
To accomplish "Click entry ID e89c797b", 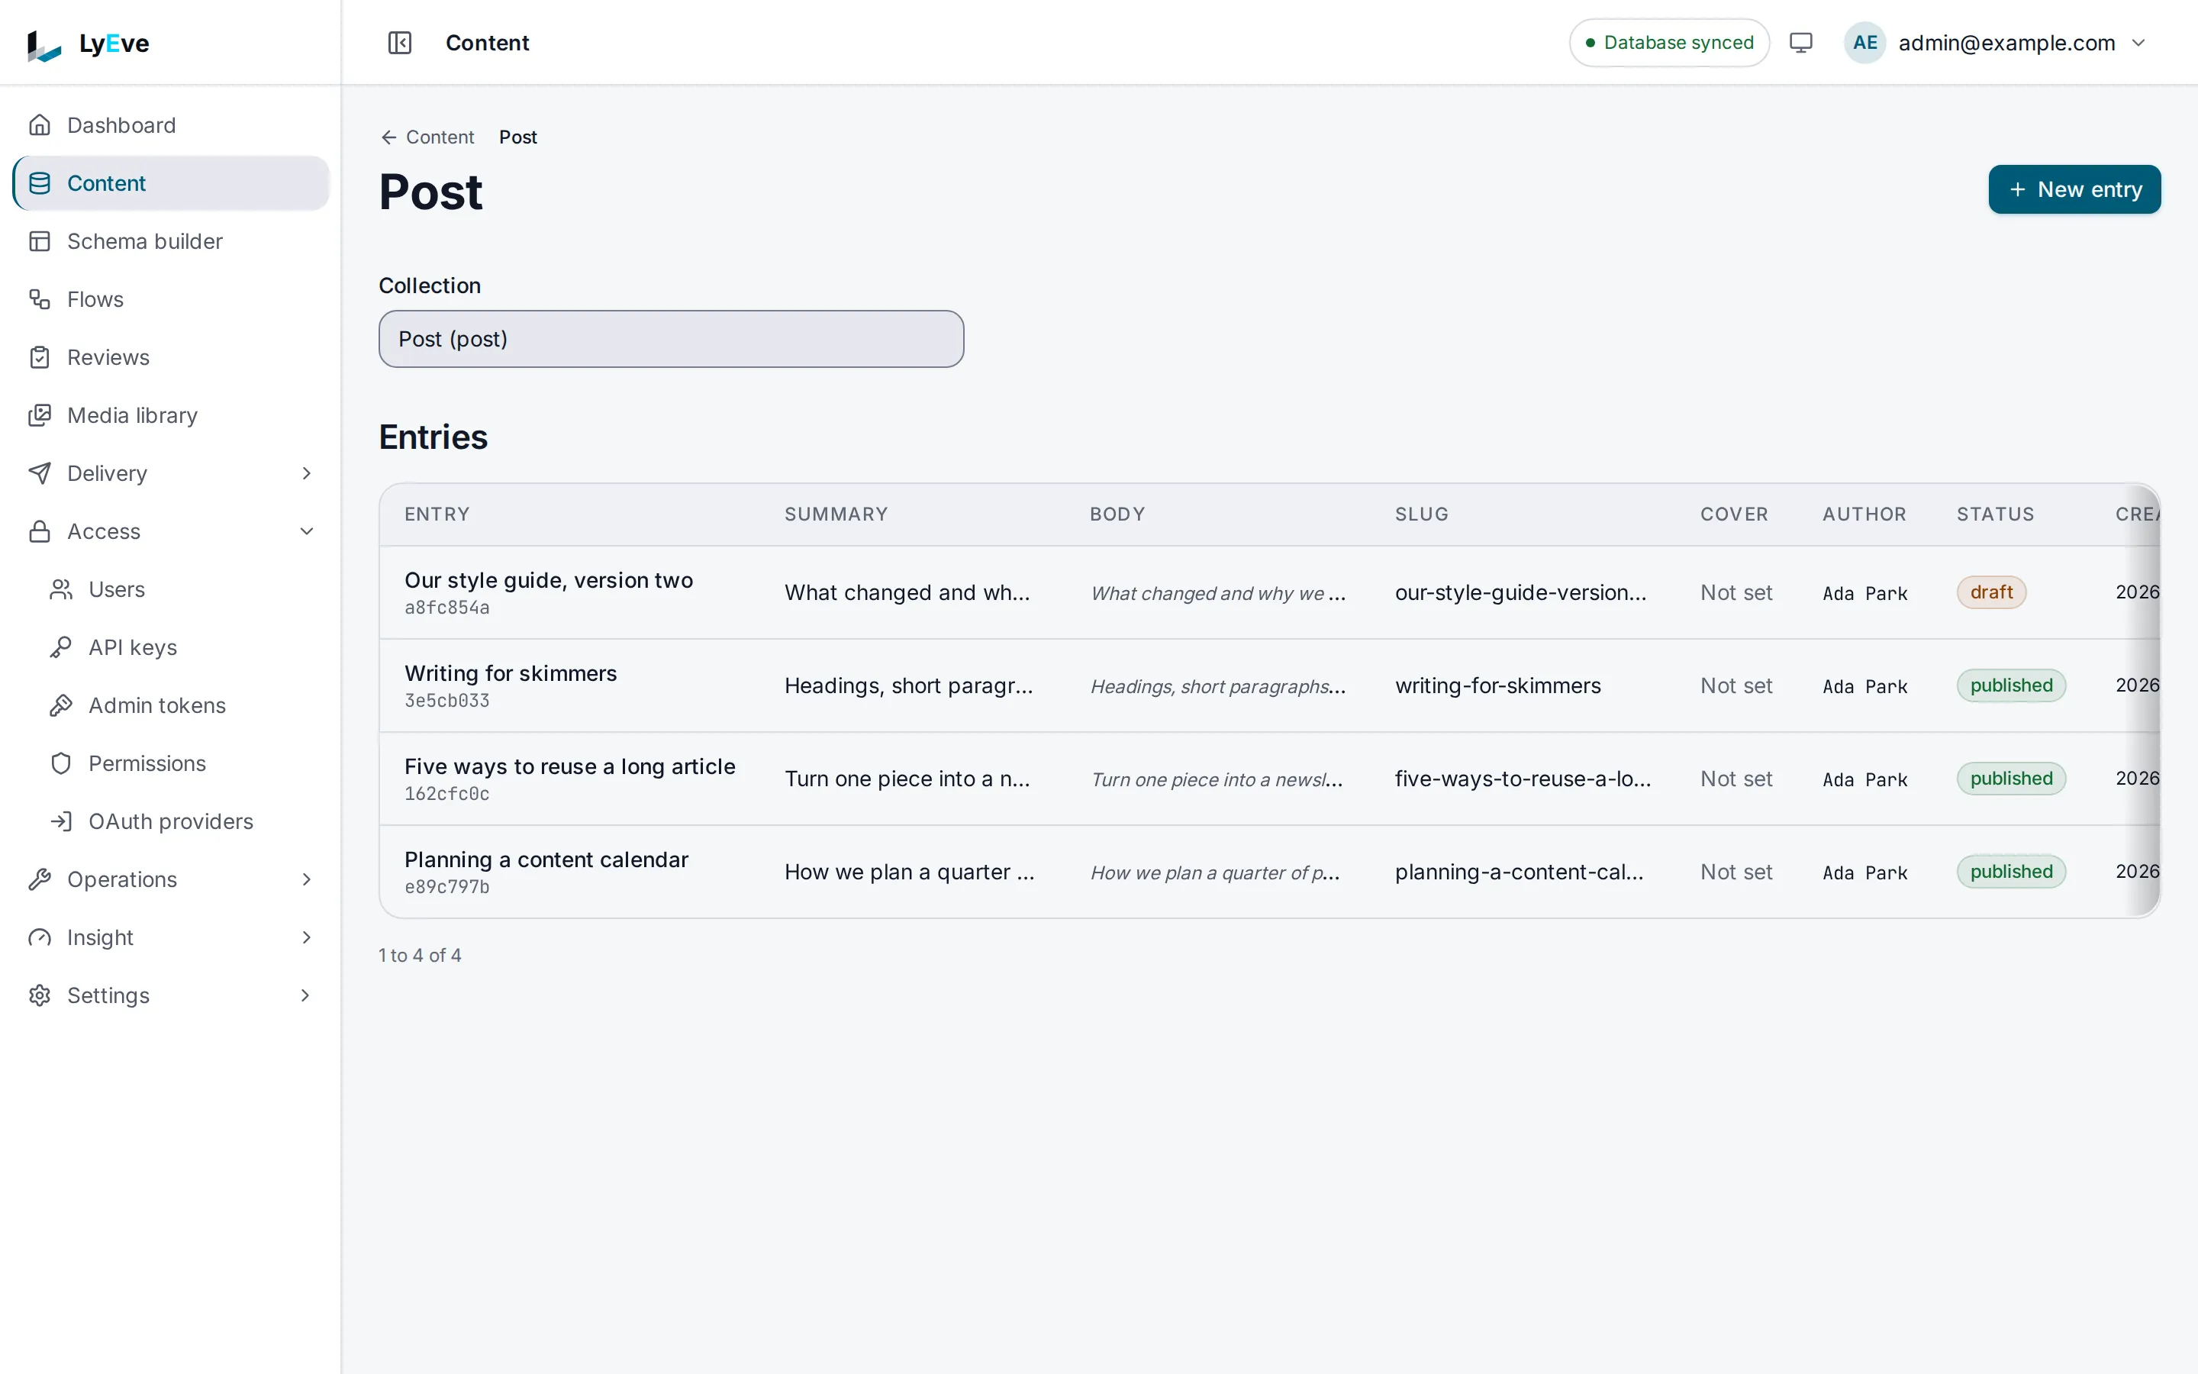I will pos(447,887).
